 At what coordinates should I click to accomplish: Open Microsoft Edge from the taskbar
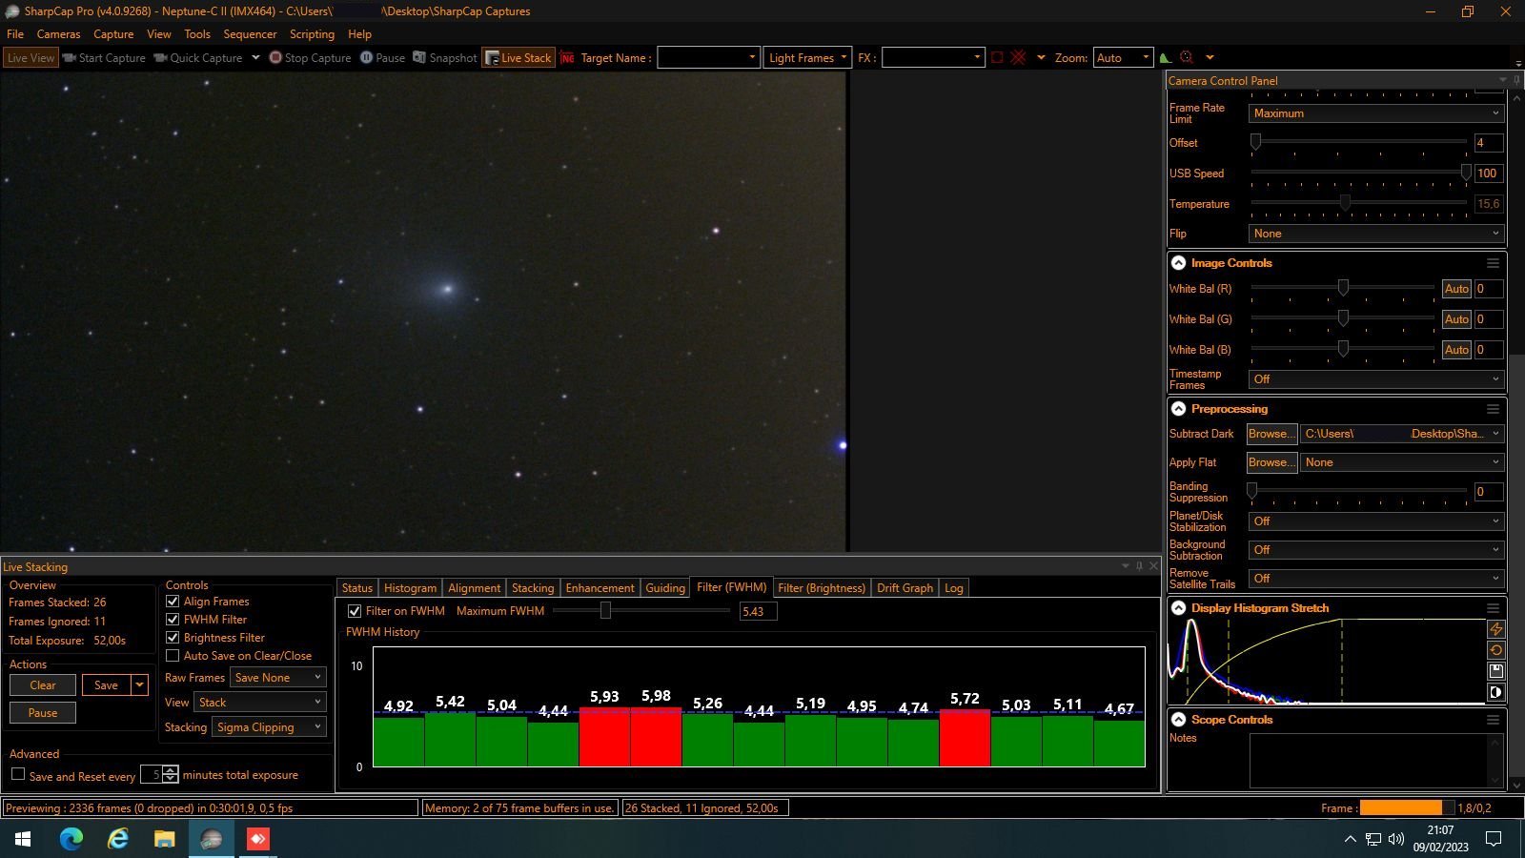(x=71, y=839)
